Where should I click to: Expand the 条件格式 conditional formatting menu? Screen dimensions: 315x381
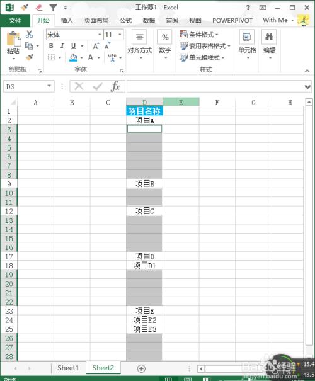tap(199, 35)
